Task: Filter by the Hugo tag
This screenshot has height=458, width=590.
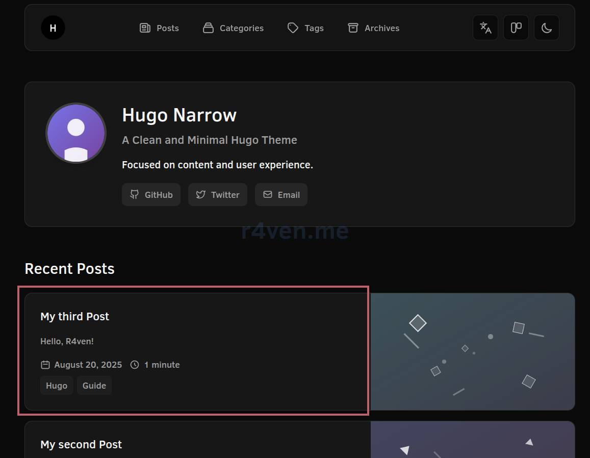Action: 57,386
